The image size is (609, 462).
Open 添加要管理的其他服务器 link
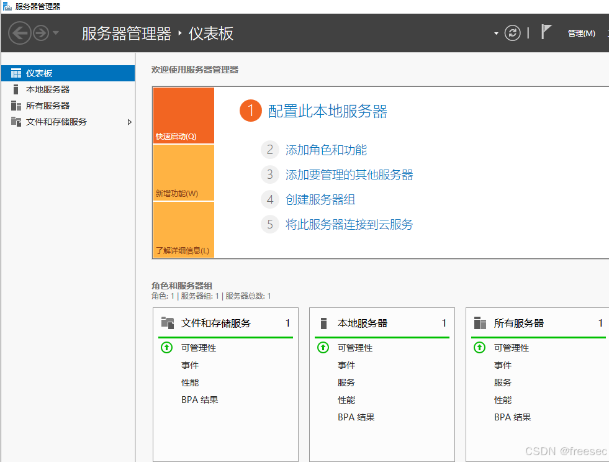coord(349,174)
